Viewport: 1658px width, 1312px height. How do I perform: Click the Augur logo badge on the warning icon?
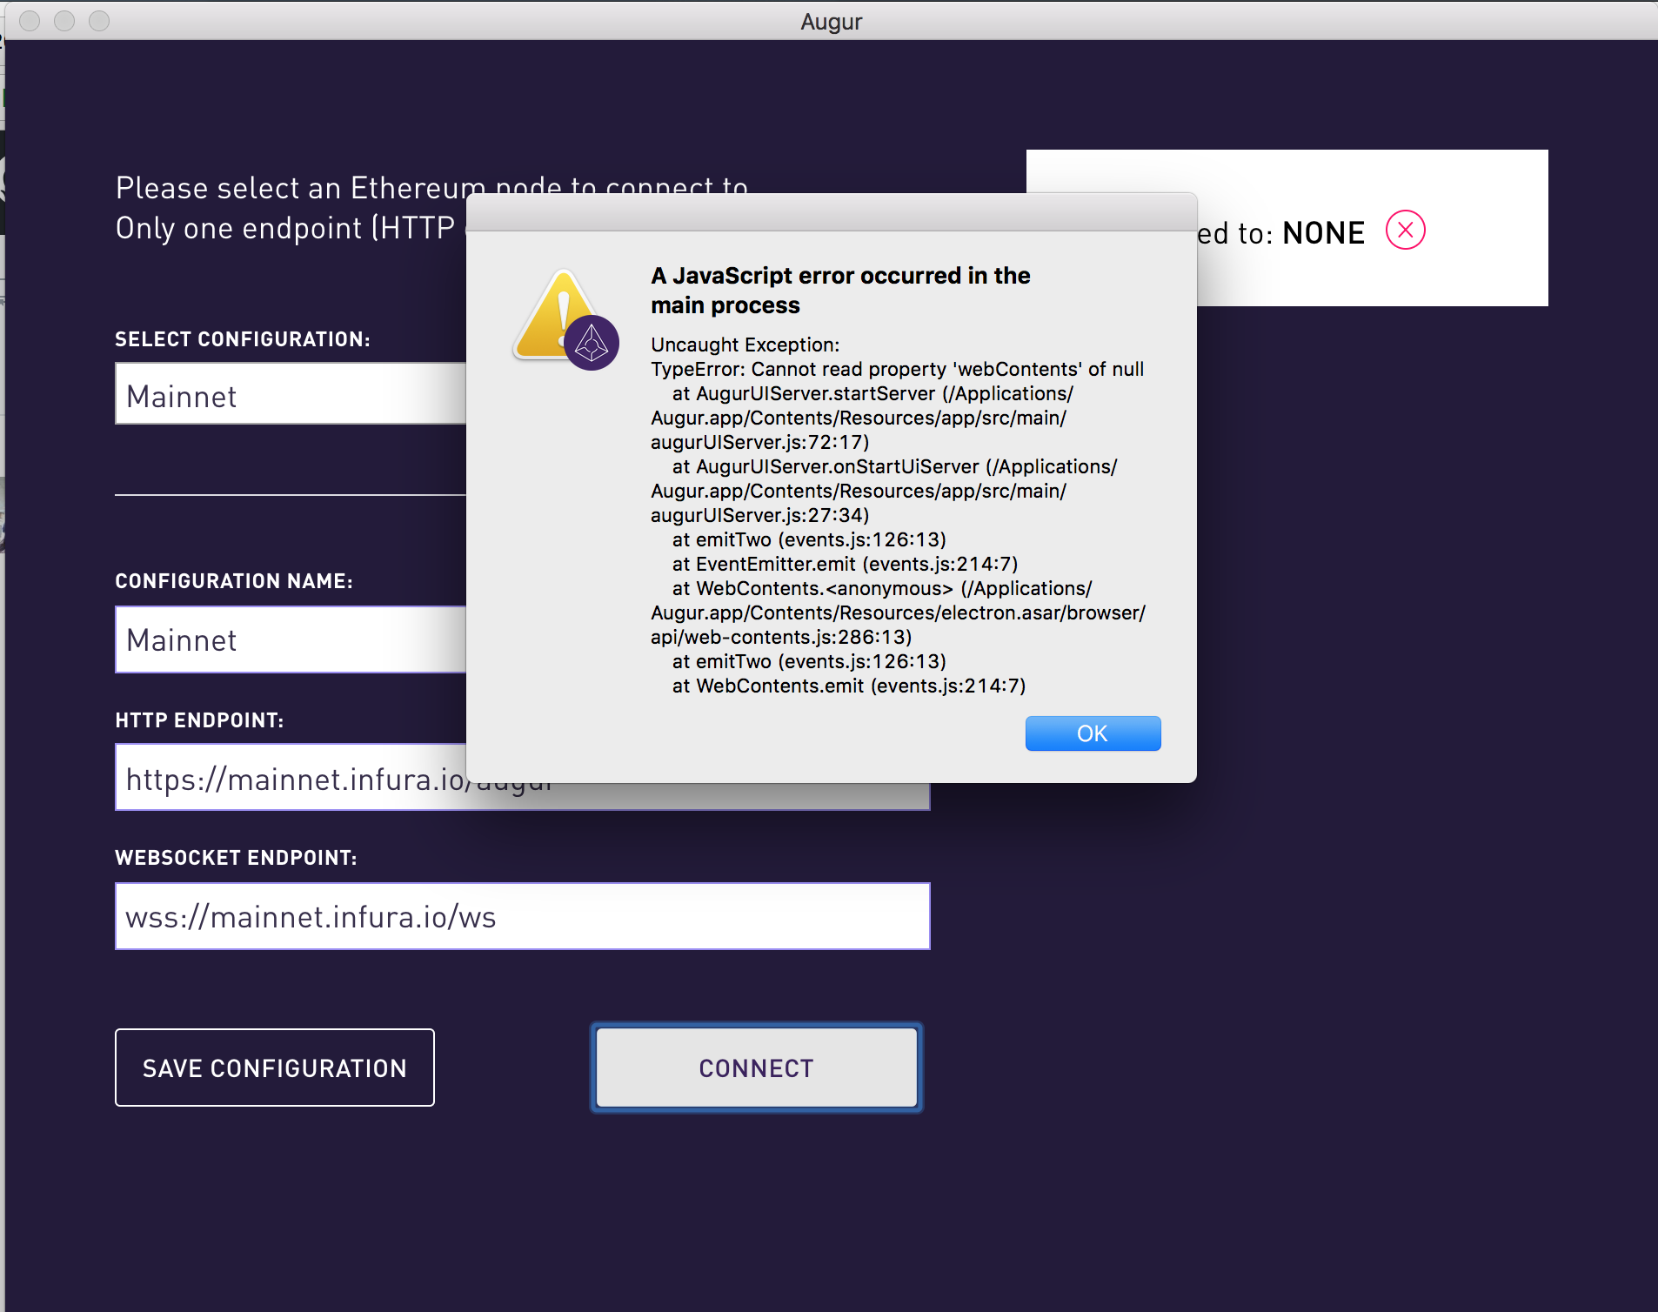click(594, 344)
